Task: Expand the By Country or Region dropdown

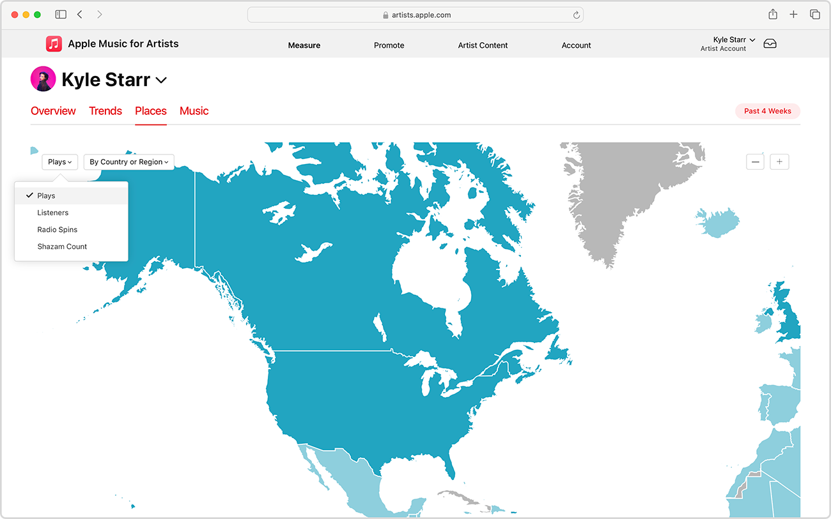Action: tap(128, 162)
